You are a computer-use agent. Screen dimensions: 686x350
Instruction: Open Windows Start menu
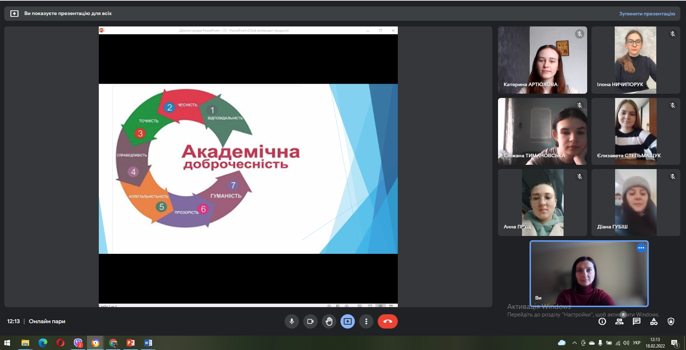pos(7,343)
